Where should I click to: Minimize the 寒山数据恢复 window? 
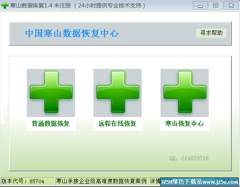click(x=200, y=6)
